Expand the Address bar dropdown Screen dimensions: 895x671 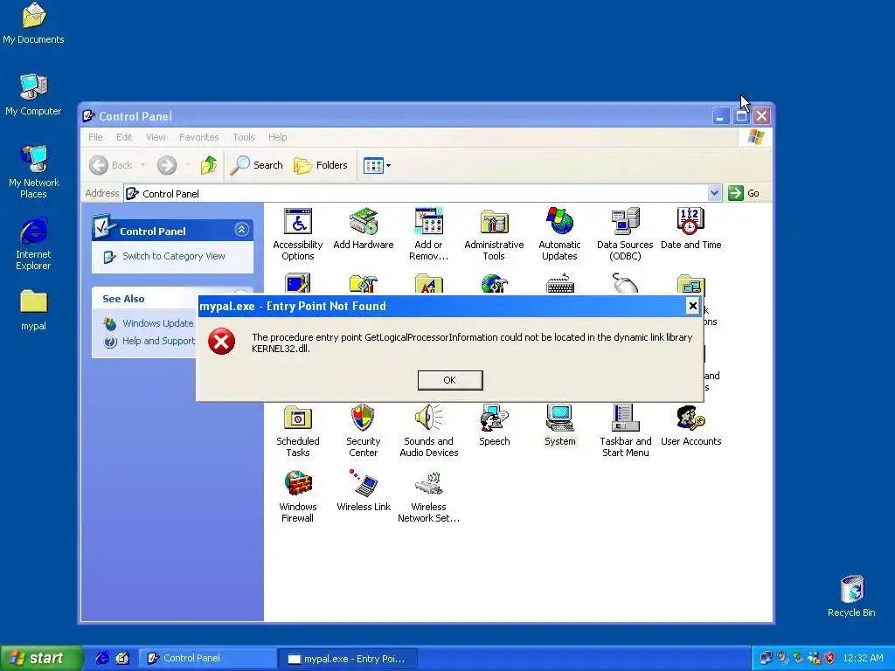714,193
